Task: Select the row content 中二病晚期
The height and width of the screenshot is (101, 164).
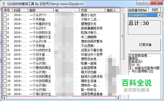Action: coord(89,37)
